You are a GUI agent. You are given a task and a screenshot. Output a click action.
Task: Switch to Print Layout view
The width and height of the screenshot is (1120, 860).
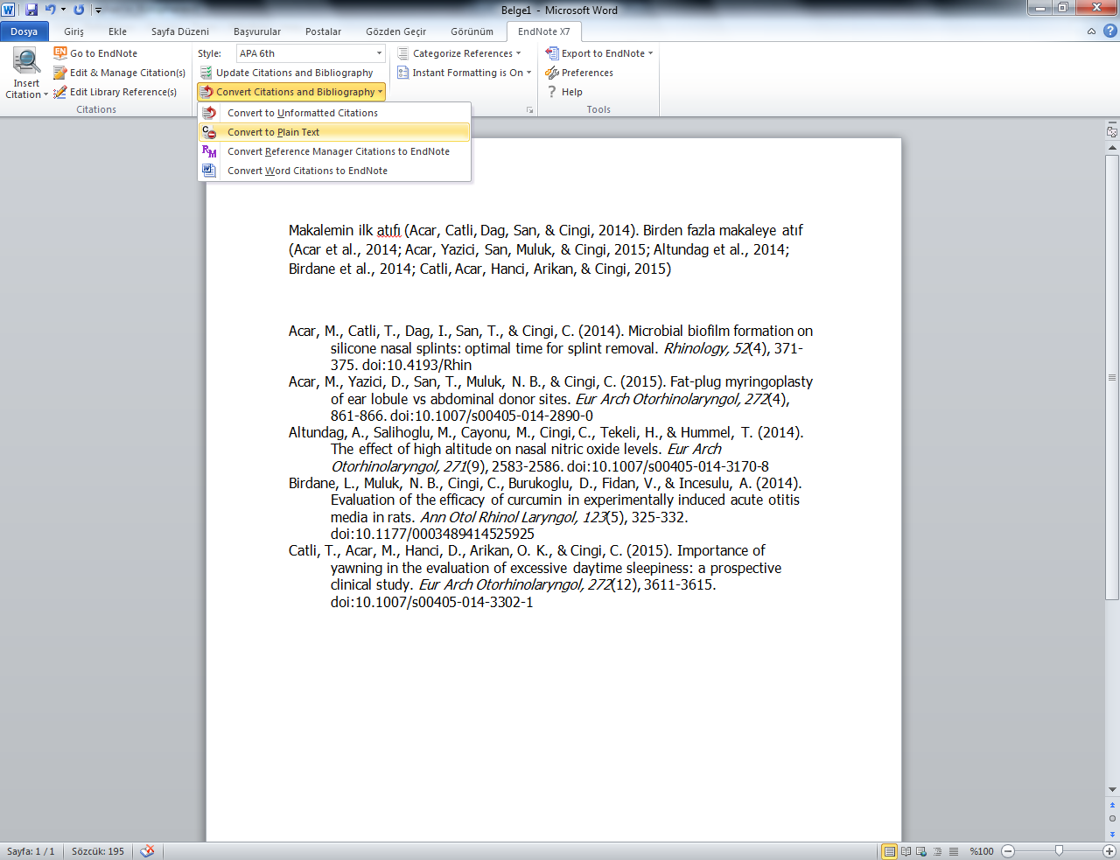point(890,851)
